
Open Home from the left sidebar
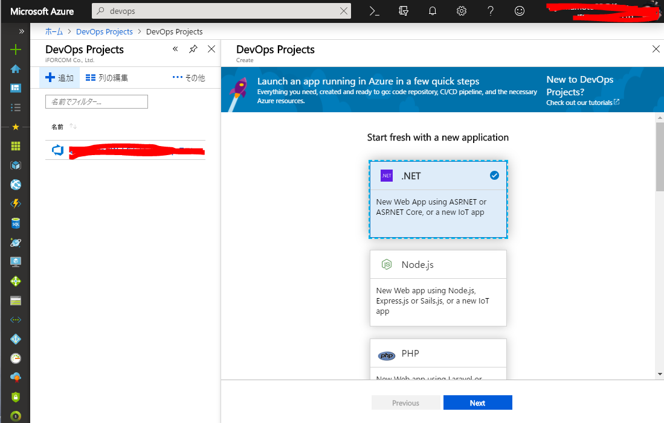(16, 69)
